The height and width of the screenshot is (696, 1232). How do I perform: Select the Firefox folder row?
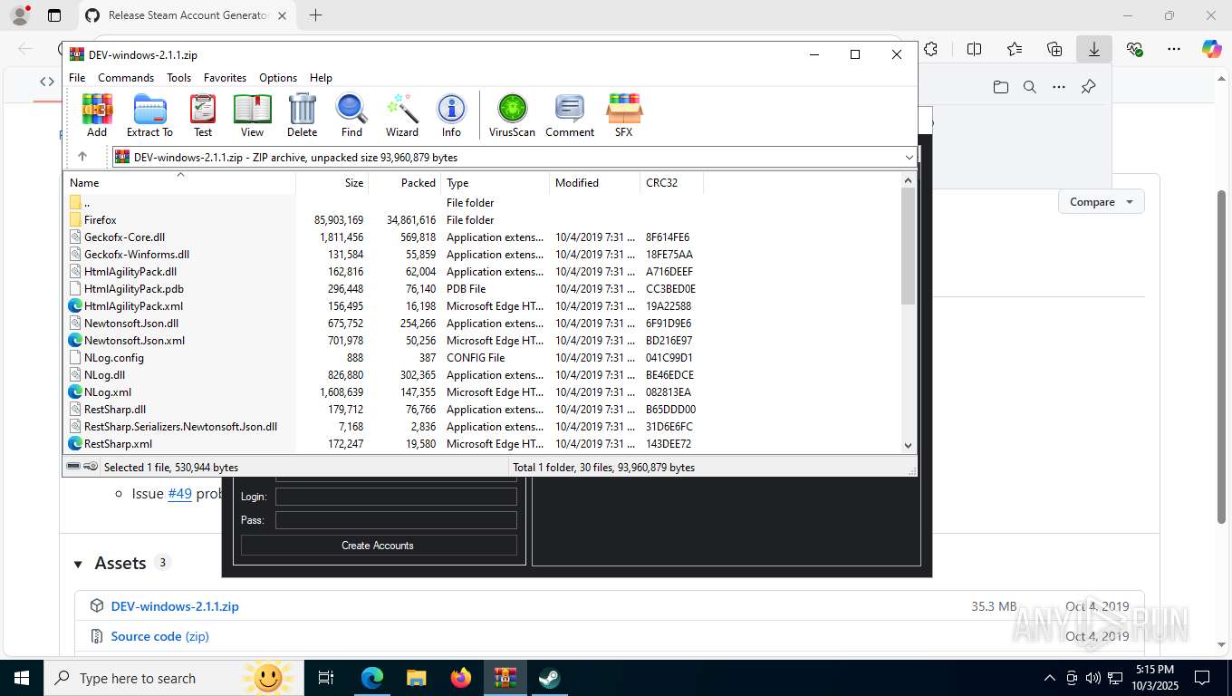pyautogui.click(x=482, y=220)
